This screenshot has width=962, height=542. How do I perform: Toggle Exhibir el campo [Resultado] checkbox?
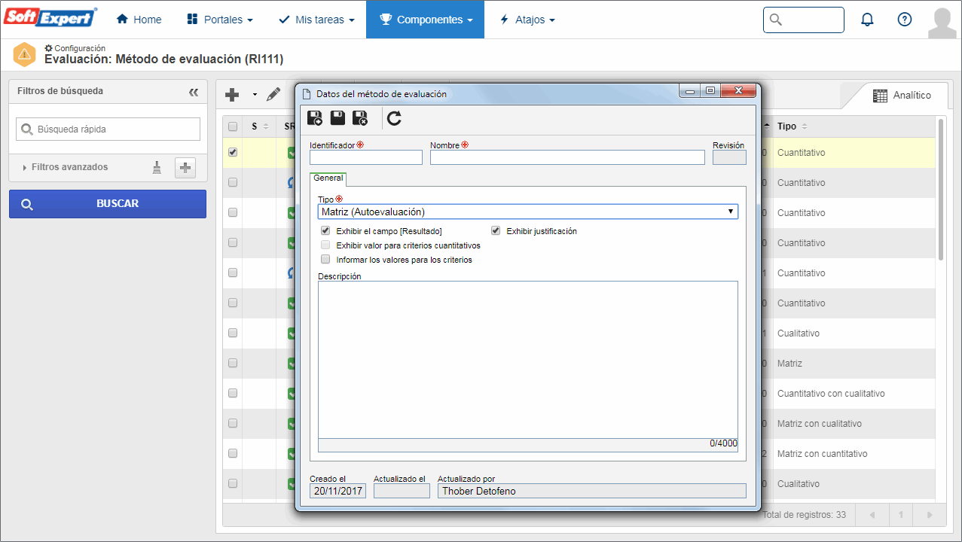tap(325, 231)
